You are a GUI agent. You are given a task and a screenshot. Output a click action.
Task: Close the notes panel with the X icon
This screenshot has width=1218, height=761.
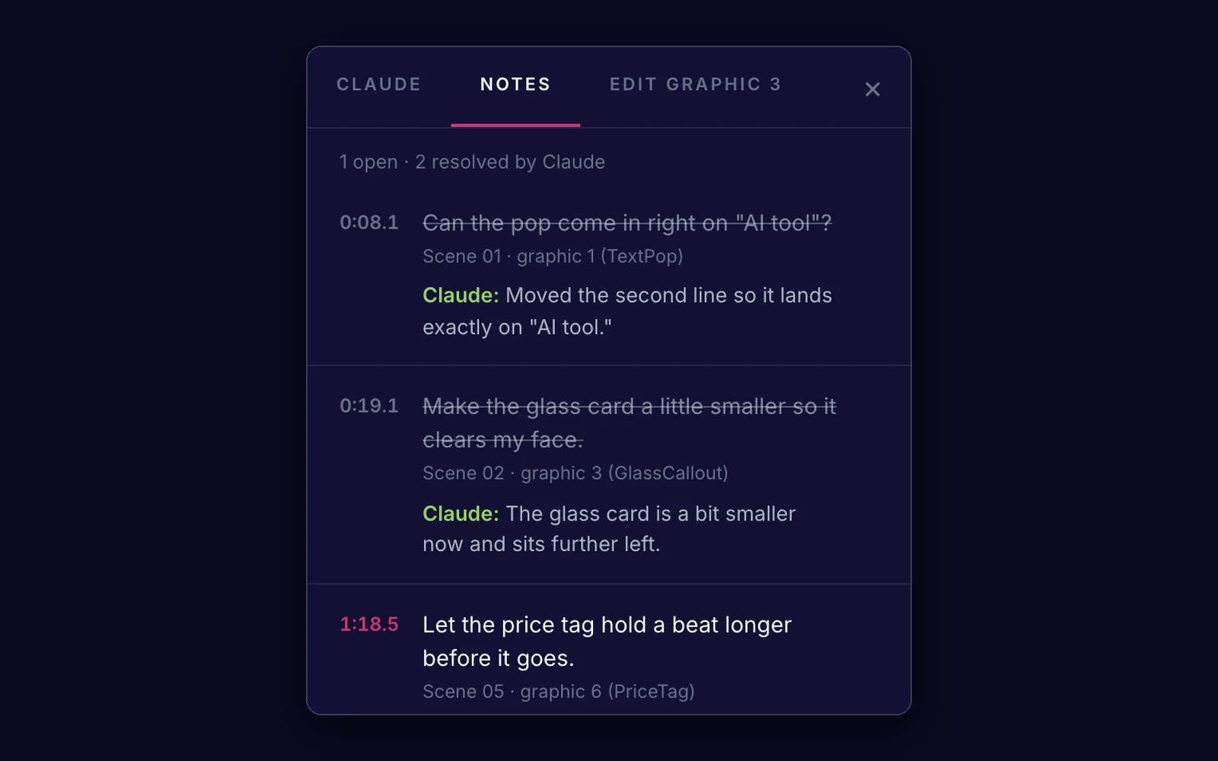pyautogui.click(x=872, y=89)
